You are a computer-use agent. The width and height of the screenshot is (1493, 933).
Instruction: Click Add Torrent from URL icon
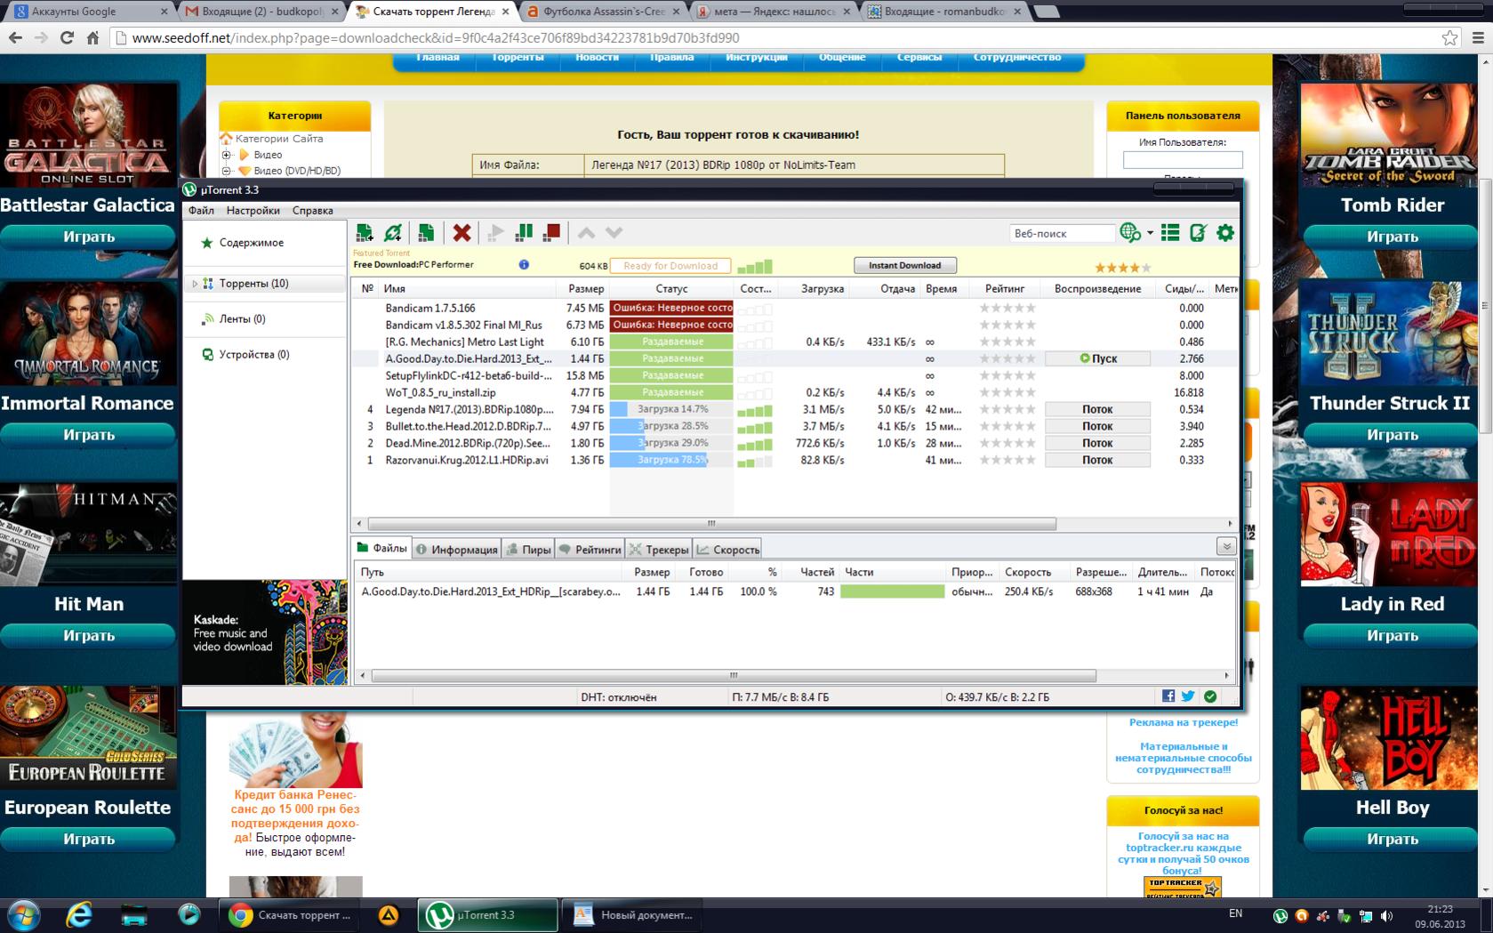(x=392, y=233)
